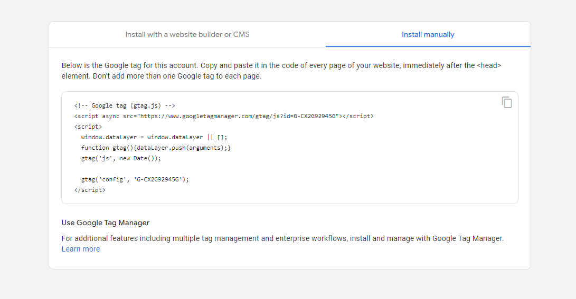Open the Learn more link
Screen dimensions: 576x299
81,249
